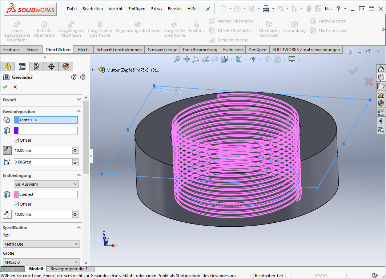
Task: Switch to the Features tab
Action: click(x=11, y=50)
